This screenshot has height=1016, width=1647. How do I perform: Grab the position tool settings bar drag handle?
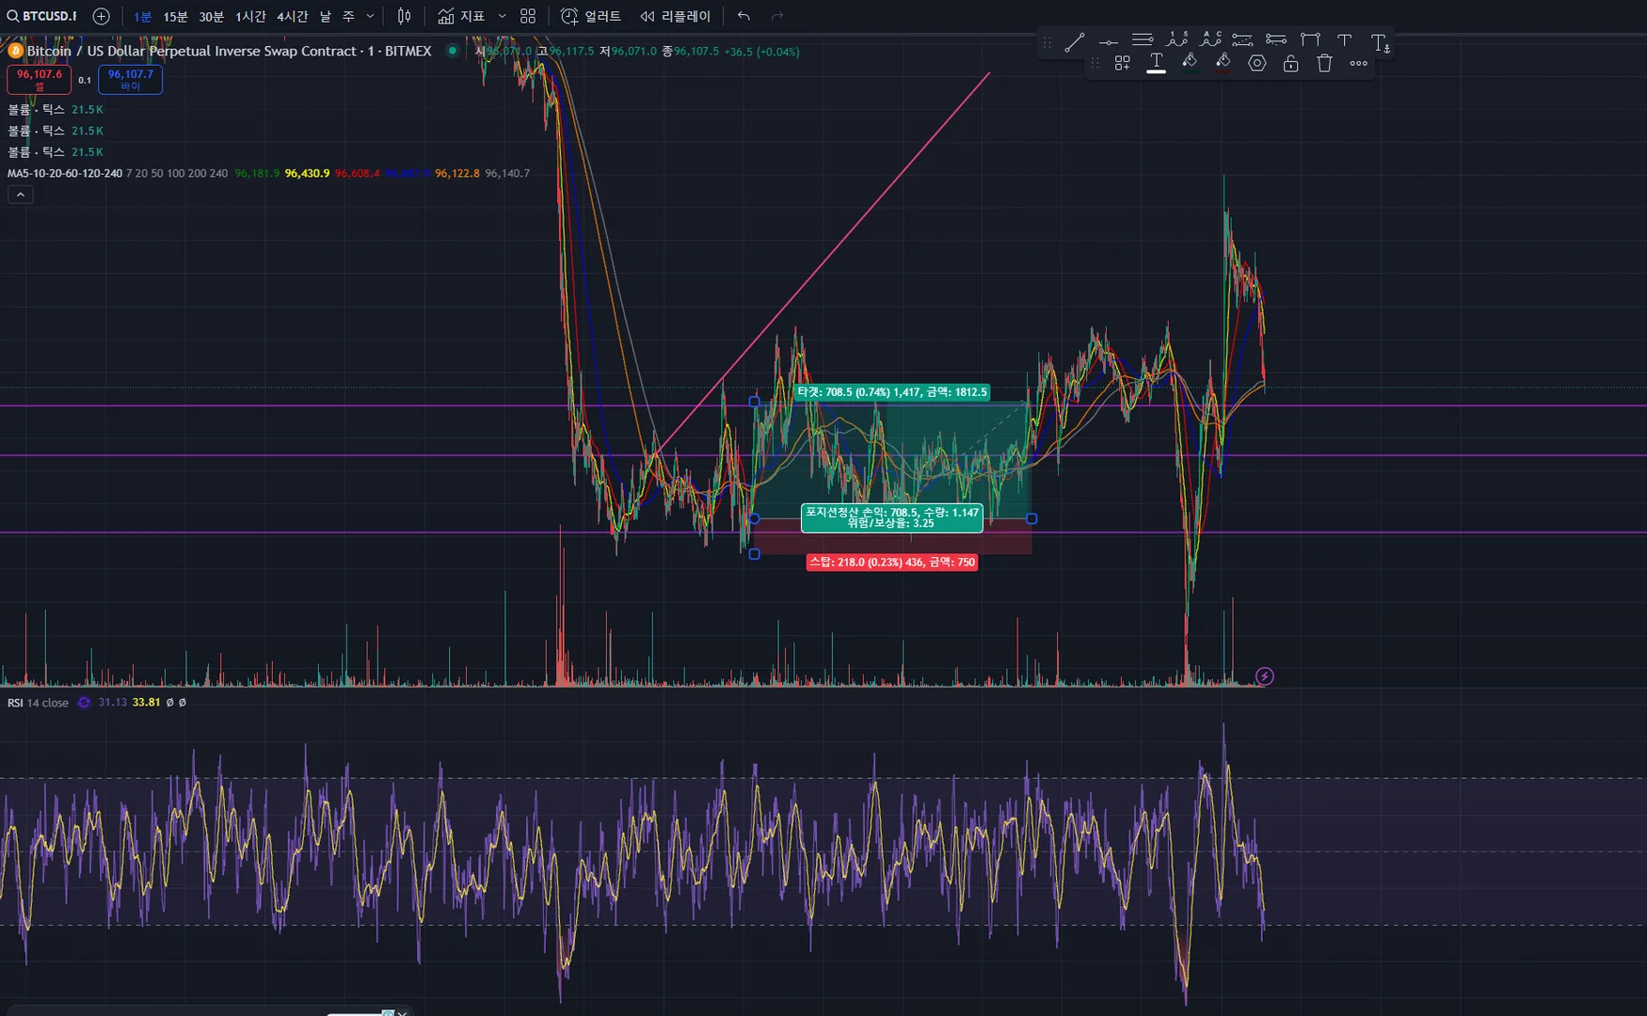pyautogui.click(x=1095, y=63)
